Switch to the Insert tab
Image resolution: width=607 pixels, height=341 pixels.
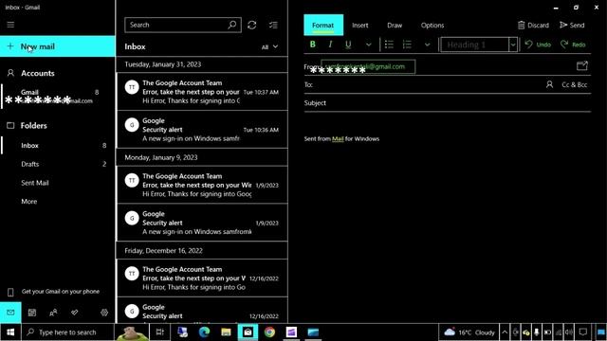pyautogui.click(x=360, y=26)
